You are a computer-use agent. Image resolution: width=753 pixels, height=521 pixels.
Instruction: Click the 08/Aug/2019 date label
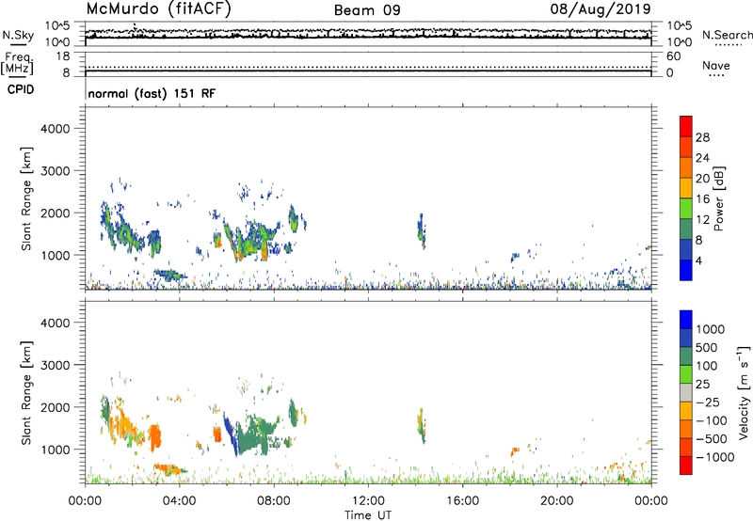point(601,9)
